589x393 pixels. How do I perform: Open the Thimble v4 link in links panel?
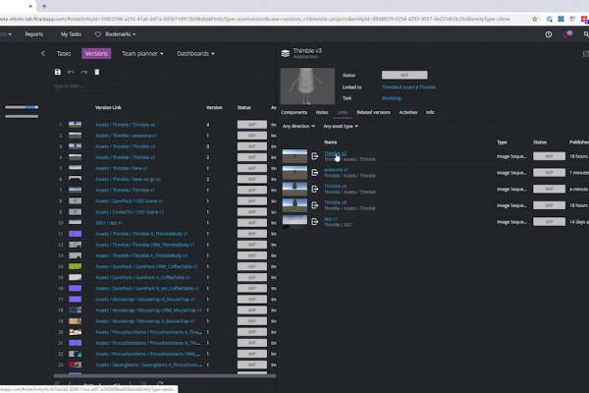tap(335, 186)
